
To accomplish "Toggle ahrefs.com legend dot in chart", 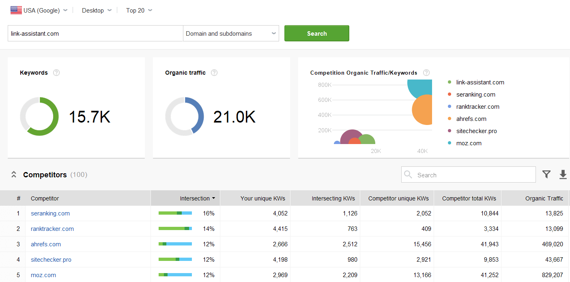I will pos(450,119).
